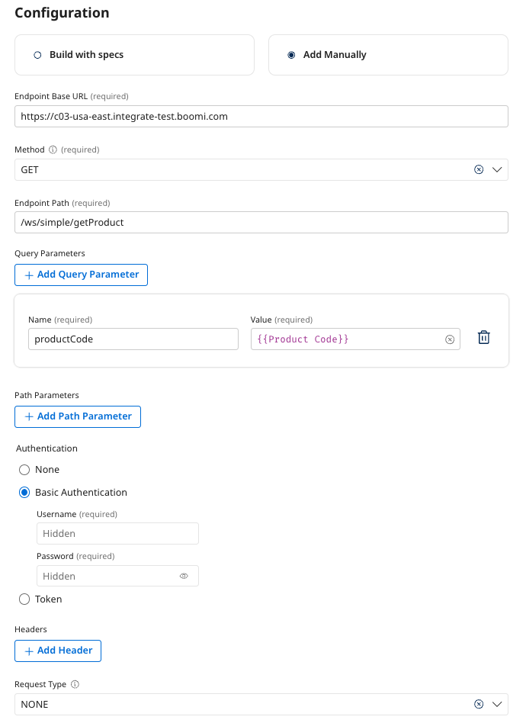Click Add Path Parameter
The height and width of the screenshot is (723, 526).
77,416
